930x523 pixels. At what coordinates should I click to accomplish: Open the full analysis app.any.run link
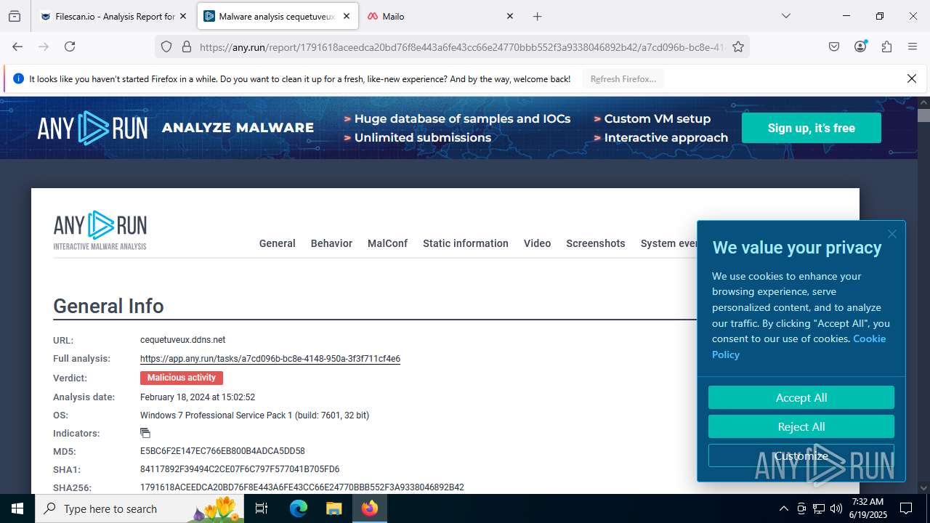click(x=270, y=359)
